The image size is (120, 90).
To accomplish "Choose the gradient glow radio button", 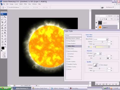I will coord(94,47).
